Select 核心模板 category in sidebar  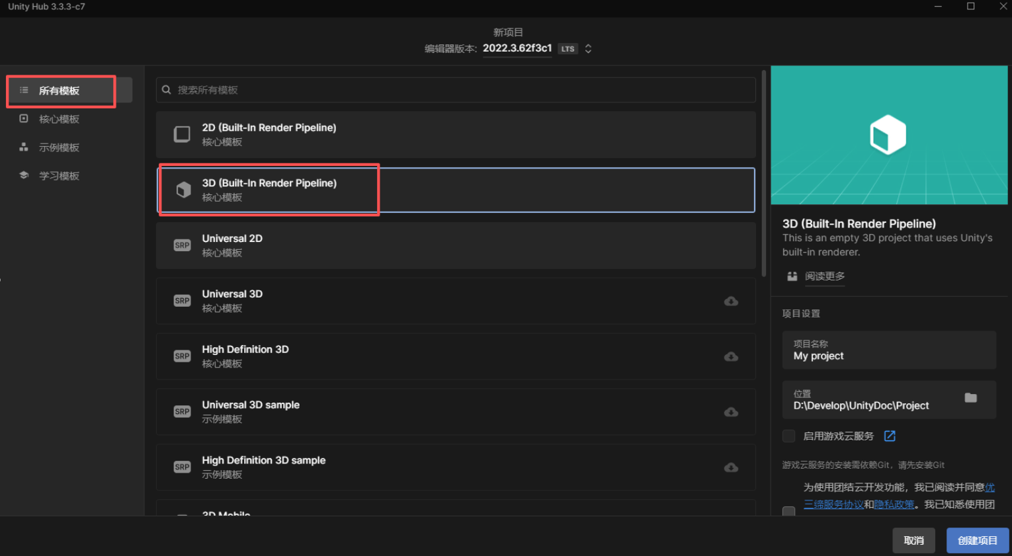[59, 119]
